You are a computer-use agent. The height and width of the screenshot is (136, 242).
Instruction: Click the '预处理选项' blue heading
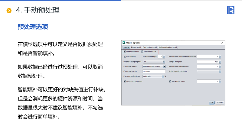[33, 27]
